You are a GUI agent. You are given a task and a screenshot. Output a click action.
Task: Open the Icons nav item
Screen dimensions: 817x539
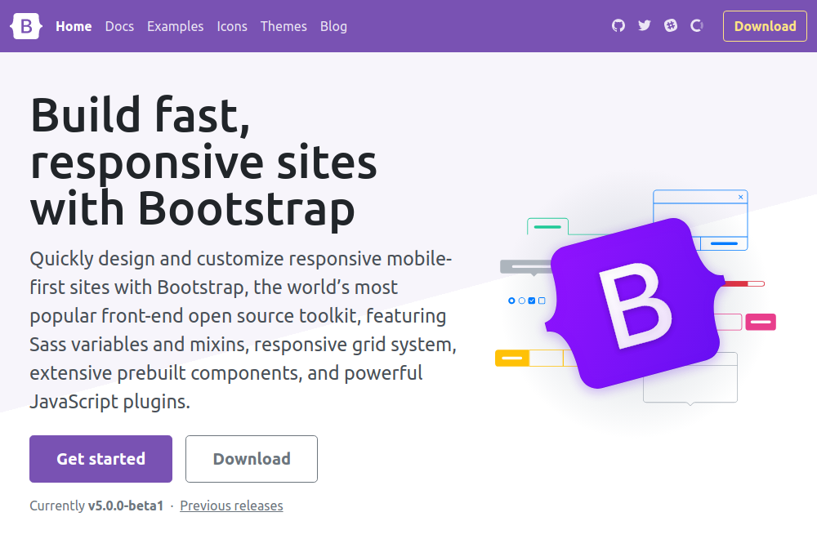[x=232, y=26]
